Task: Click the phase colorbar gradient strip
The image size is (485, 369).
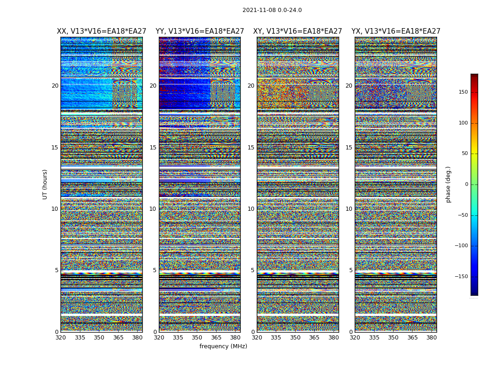Action: tap(474, 184)
